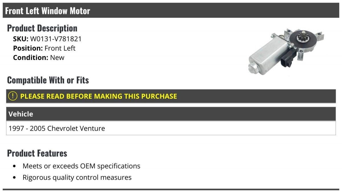Click the Product Features heading
342x193 pixels.
(x=37, y=153)
